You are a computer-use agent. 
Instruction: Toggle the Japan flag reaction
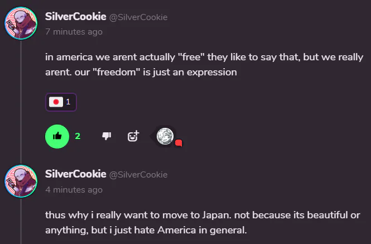click(61, 102)
